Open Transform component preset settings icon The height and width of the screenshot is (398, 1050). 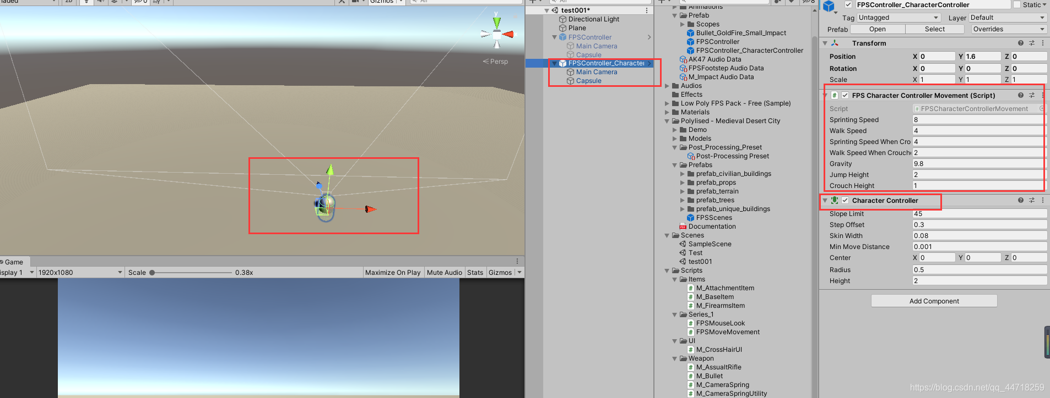pos(1032,43)
